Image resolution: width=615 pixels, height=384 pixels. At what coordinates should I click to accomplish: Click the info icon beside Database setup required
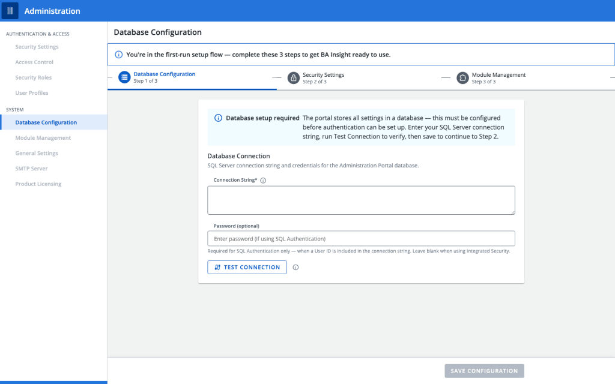pyautogui.click(x=218, y=118)
